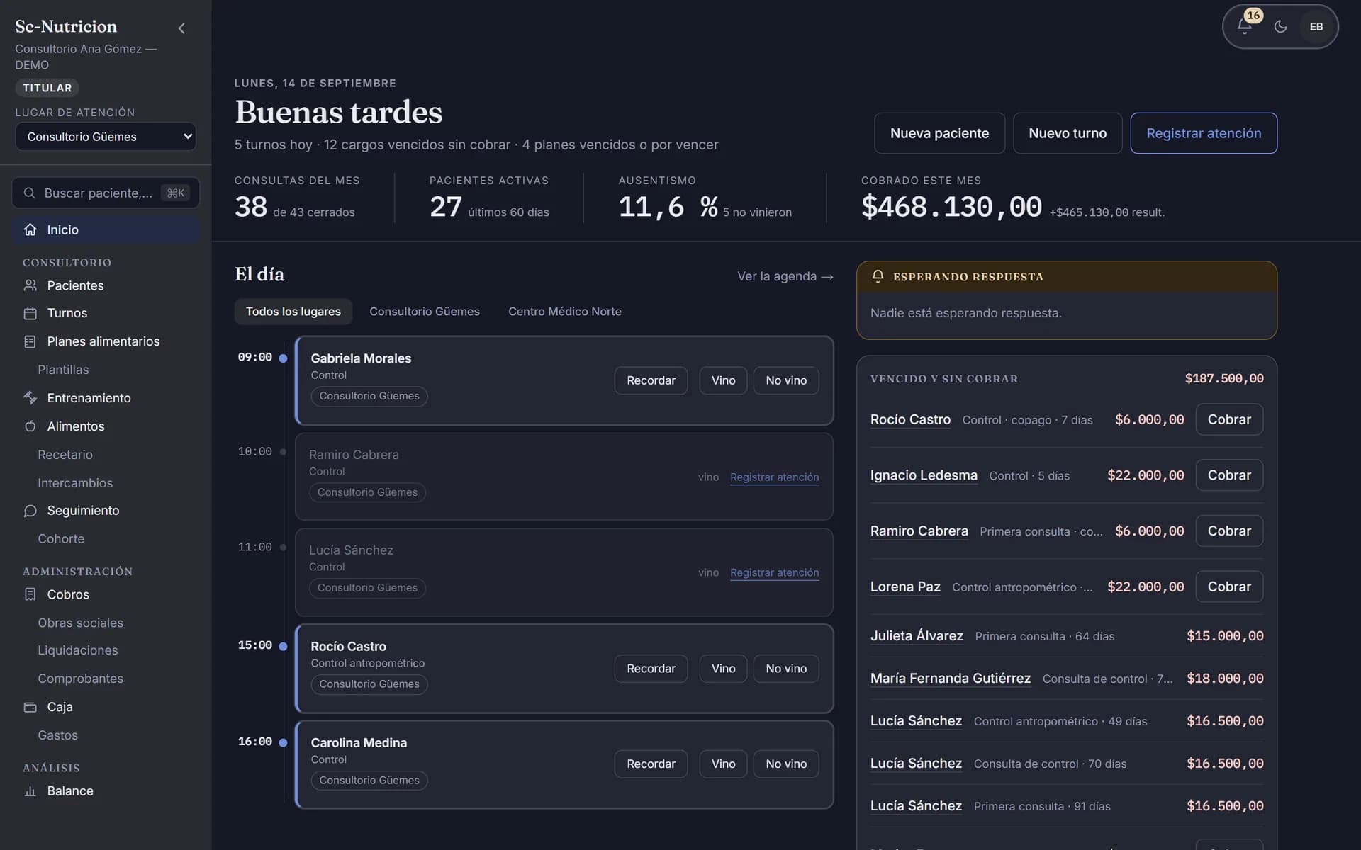This screenshot has width=1361, height=850.
Task: Open the Lugar de atención dropdown
Action: (x=106, y=137)
